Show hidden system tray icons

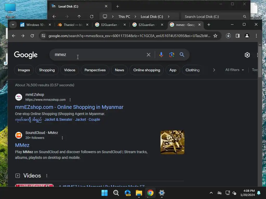211,193
